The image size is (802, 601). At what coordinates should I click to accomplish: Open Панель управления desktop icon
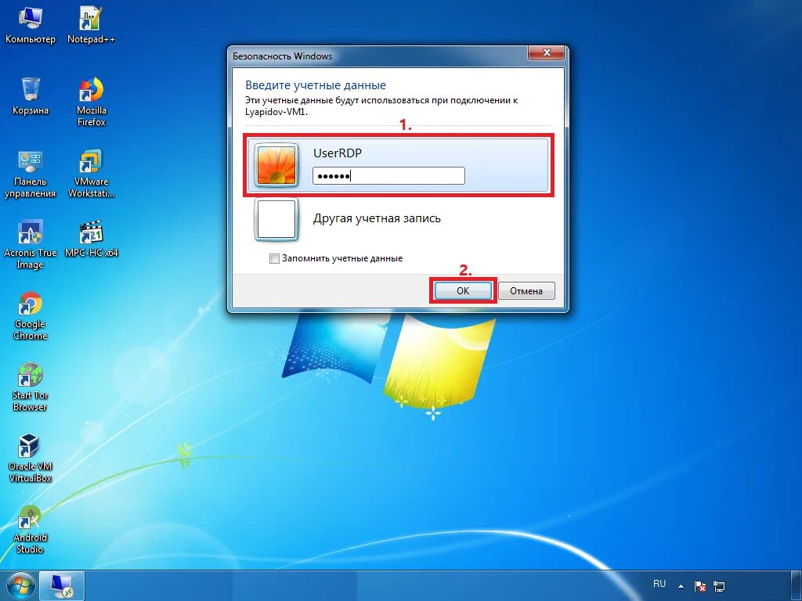tap(30, 173)
